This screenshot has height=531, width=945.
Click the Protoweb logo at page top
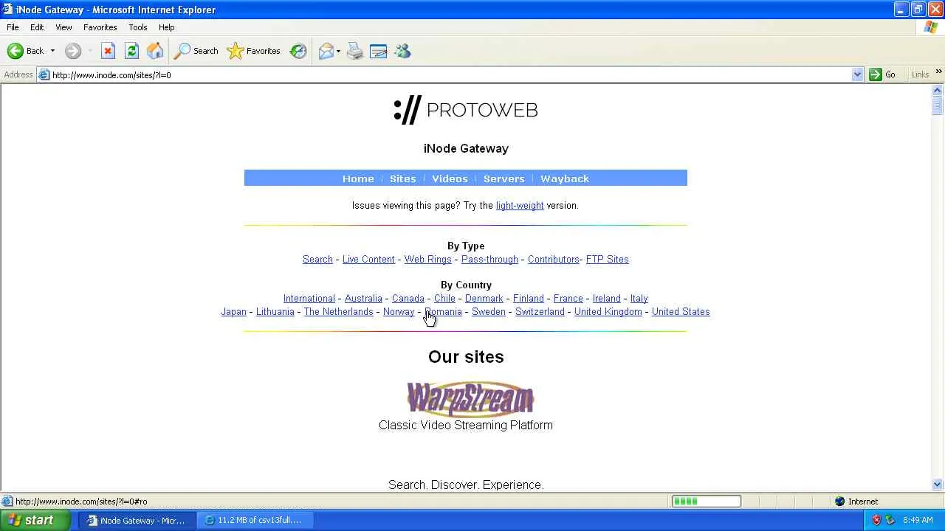point(466,110)
